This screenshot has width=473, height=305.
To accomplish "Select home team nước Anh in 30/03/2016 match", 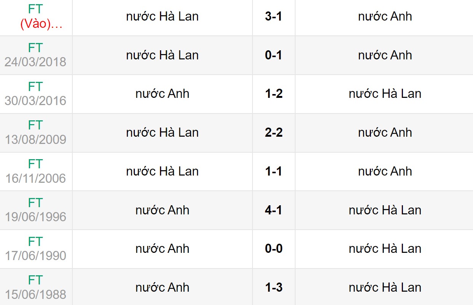I will click(x=162, y=94).
